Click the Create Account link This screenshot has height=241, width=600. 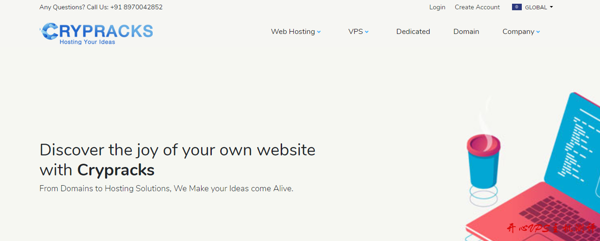477,7
